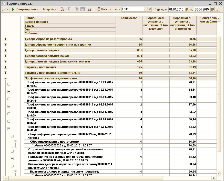The height and width of the screenshot is (181, 224).
Task: Open calendar for period start date
Action: (187, 9)
